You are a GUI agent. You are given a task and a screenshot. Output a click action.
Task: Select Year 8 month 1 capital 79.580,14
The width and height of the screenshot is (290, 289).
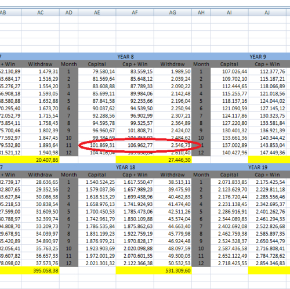tap(97, 71)
